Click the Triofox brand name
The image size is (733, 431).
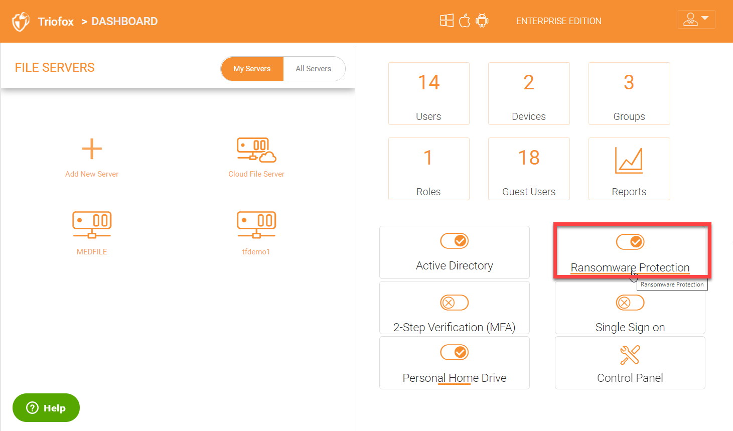(56, 22)
